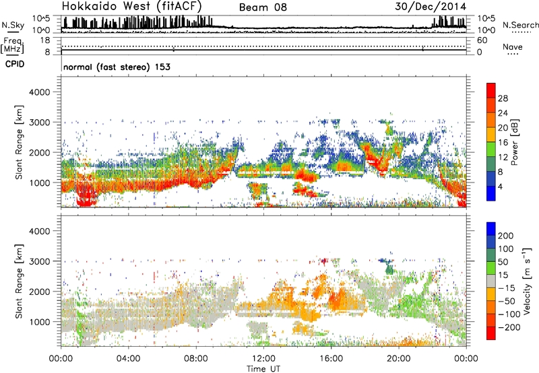Click the "12" tick on the Power colorbar

(503, 158)
